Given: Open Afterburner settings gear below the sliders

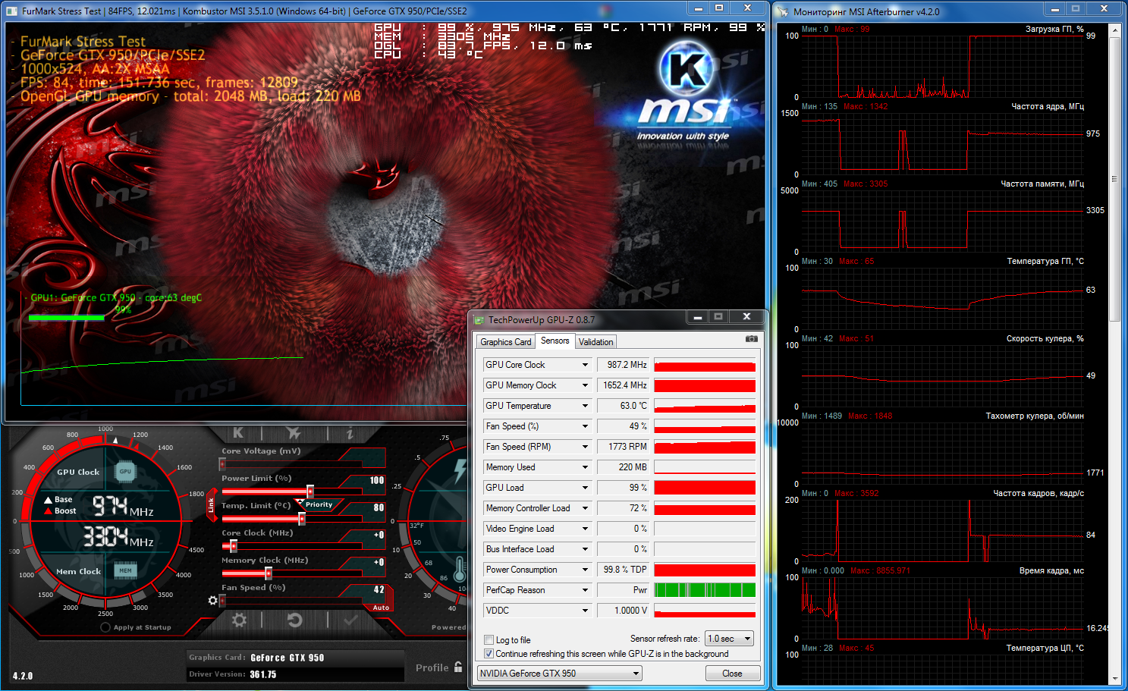Looking at the screenshot, I should [239, 620].
